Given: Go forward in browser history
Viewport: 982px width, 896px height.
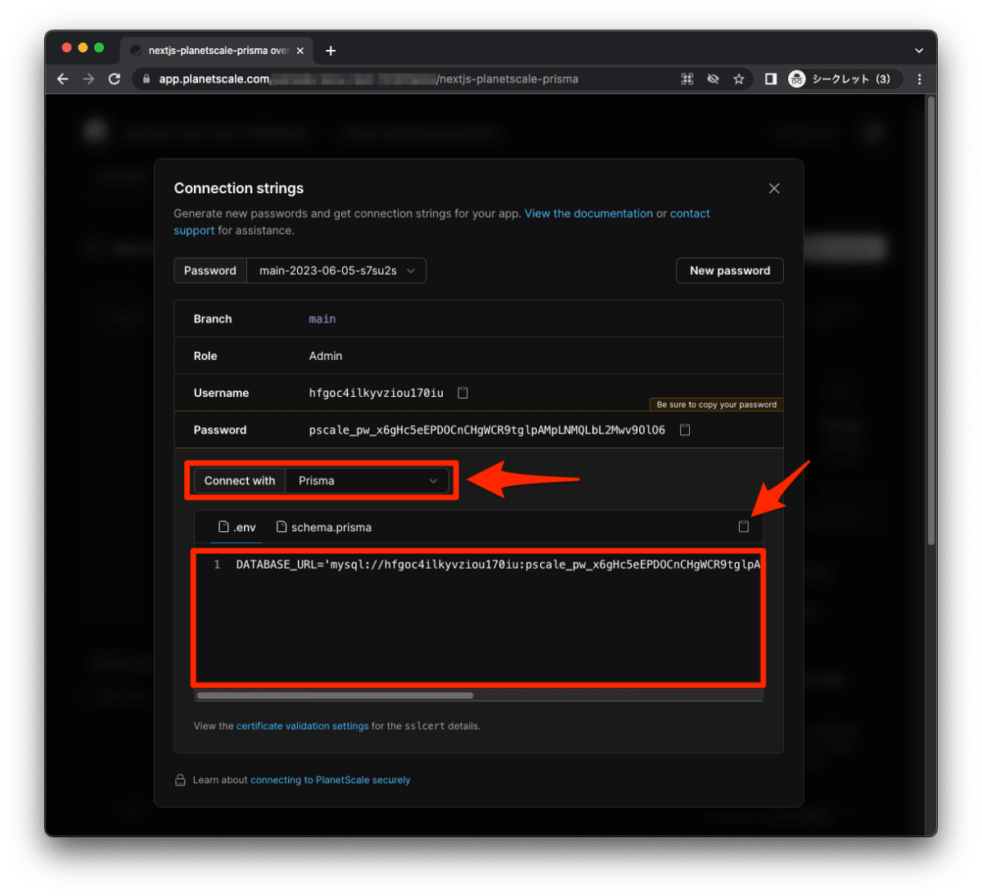Looking at the screenshot, I should pos(88,79).
